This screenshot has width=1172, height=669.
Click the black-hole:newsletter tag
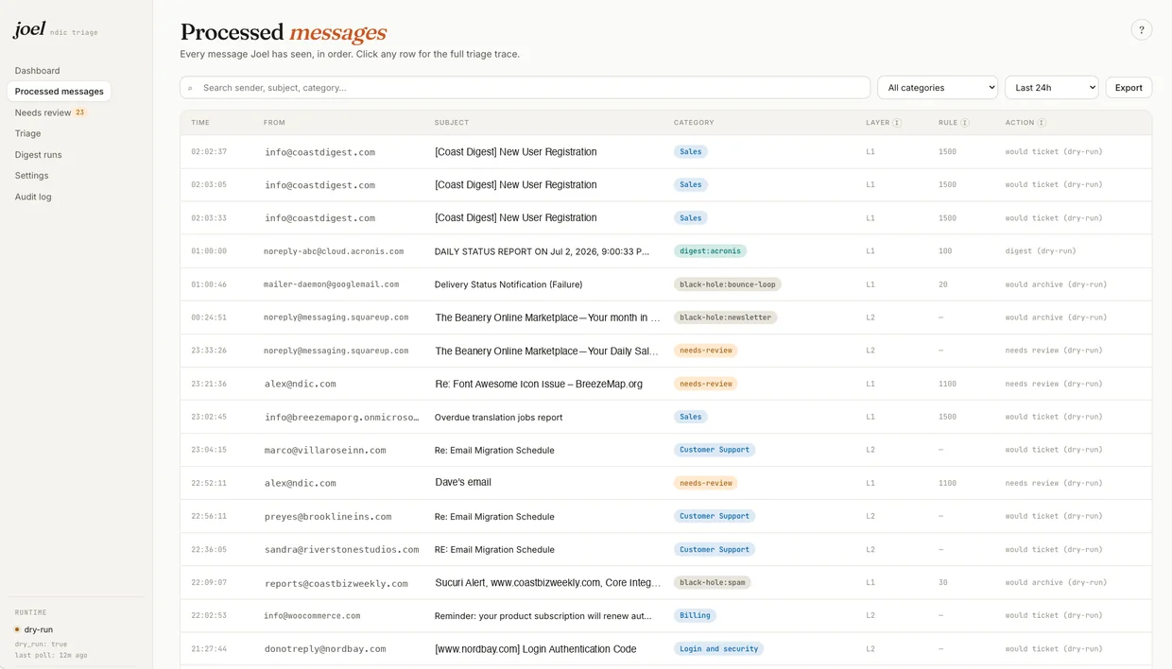(x=725, y=317)
